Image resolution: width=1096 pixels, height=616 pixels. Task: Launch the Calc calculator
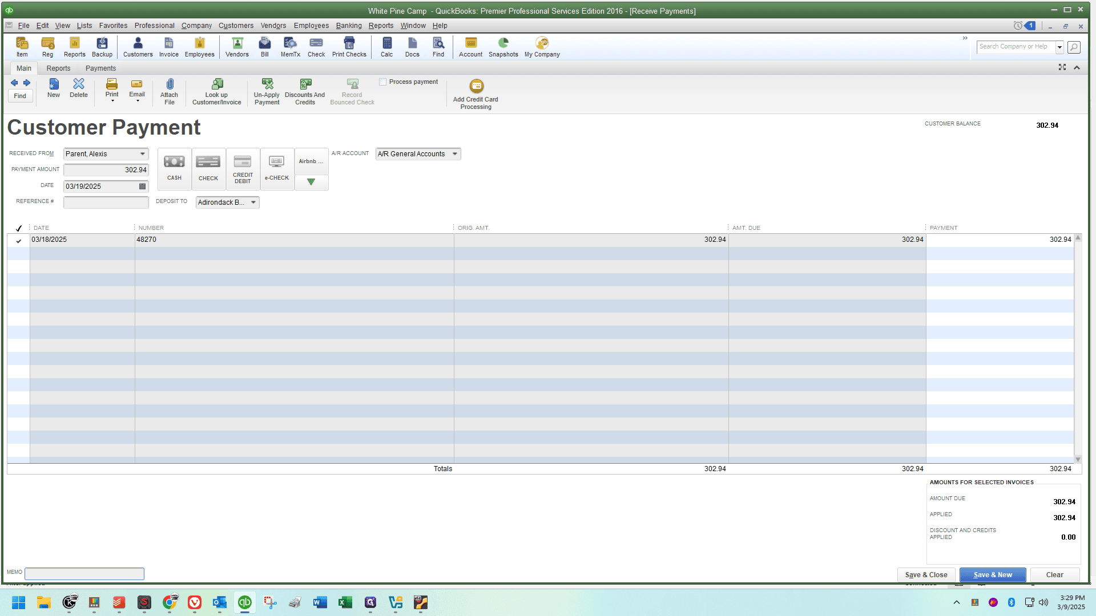coord(387,47)
